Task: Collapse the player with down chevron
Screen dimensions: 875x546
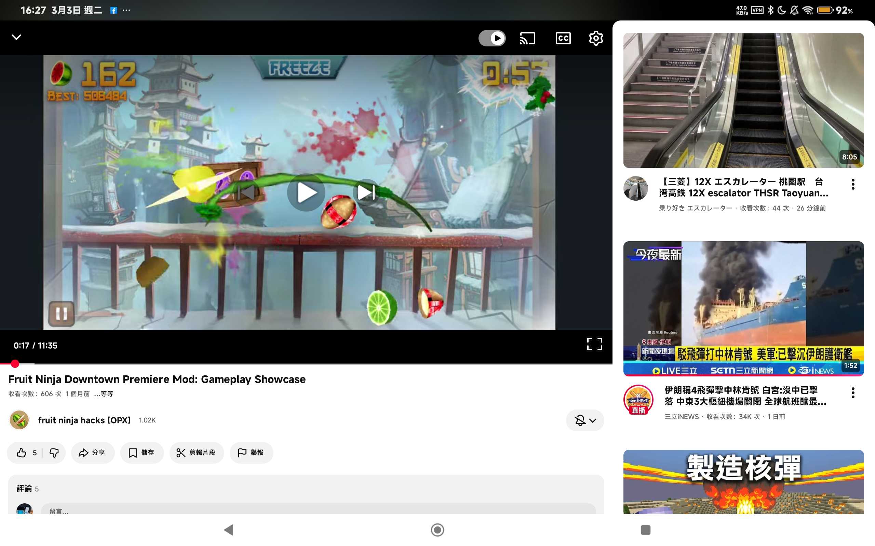Action: point(17,37)
